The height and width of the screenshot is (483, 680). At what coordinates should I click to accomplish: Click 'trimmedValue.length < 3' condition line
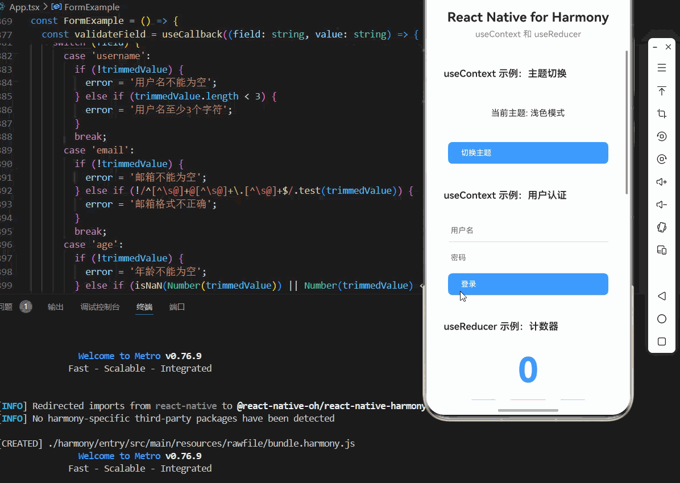[176, 96]
